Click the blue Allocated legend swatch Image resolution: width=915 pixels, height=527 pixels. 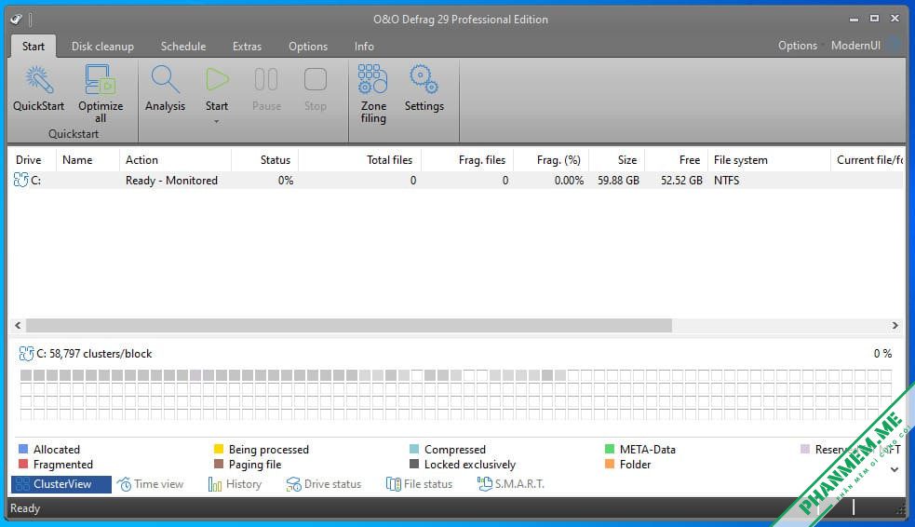(23, 449)
